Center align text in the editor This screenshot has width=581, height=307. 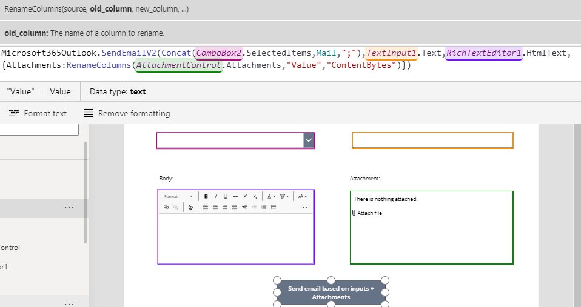[x=215, y=207]
